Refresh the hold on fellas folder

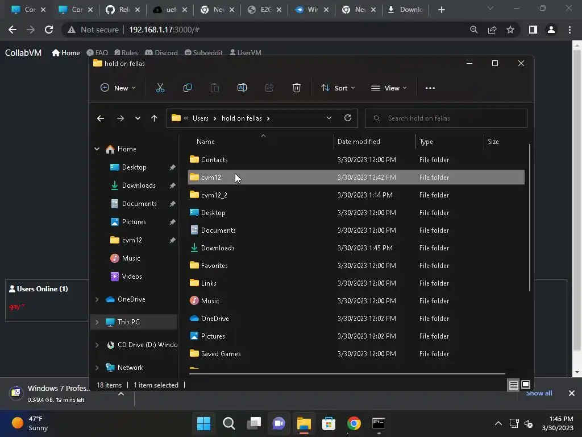click(348, 118)
